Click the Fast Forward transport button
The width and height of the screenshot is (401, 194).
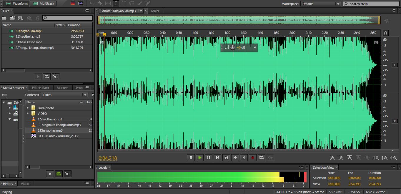[235, 158]
